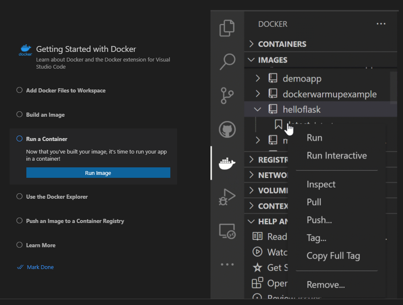Select the Build an Image step circle

[19, 115]
